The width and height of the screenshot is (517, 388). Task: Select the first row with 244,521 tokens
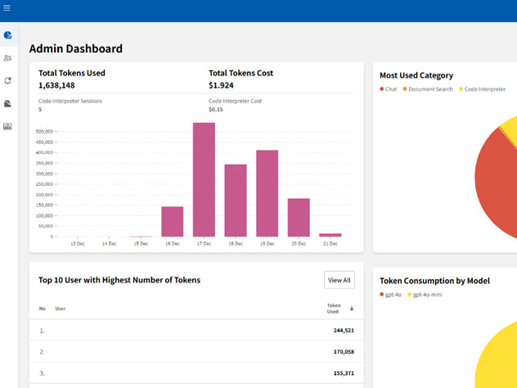tap(196, 331)
